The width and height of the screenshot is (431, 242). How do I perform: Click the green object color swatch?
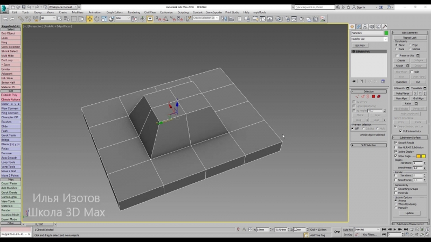tap(386, 33)
